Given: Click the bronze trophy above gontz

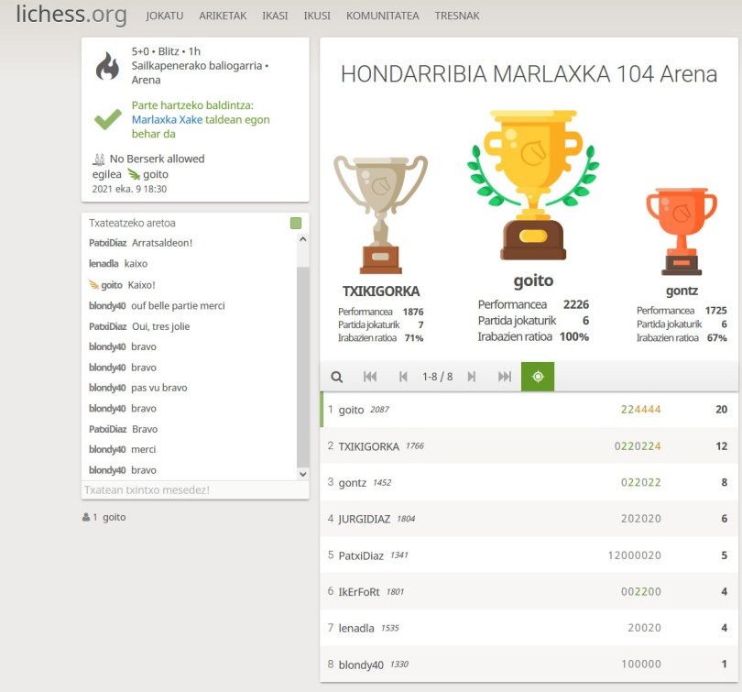Looking at the screenshot, I should coord(681,230).
